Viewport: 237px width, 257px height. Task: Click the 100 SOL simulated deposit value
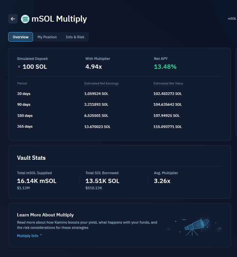point(35,67)
